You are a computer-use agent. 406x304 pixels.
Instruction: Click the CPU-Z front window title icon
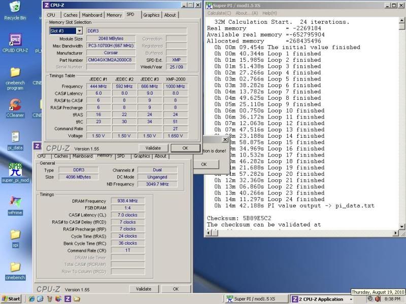tap(47, 5)
